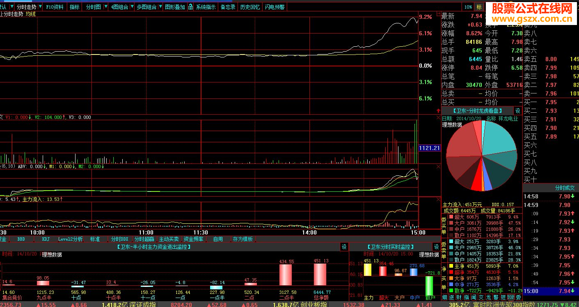Click the 闻 news icon
This screenshot has height=307, width=579.
(x=474, y=297)
